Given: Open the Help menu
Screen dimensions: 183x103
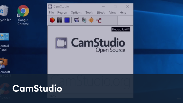Looking at the screenshot, I should [x=123, y=13].
